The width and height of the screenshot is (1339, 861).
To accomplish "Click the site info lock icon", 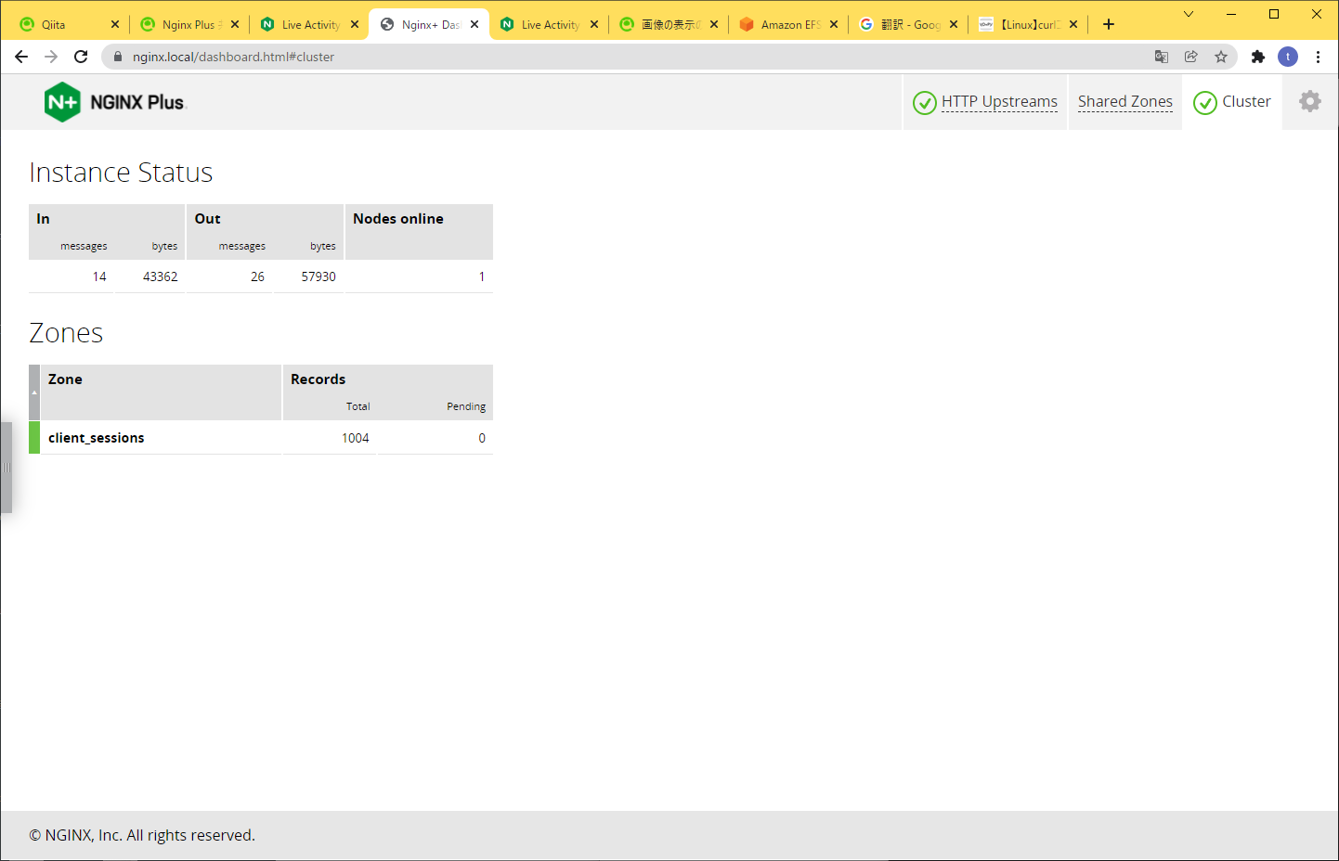I will coord(118,57).
